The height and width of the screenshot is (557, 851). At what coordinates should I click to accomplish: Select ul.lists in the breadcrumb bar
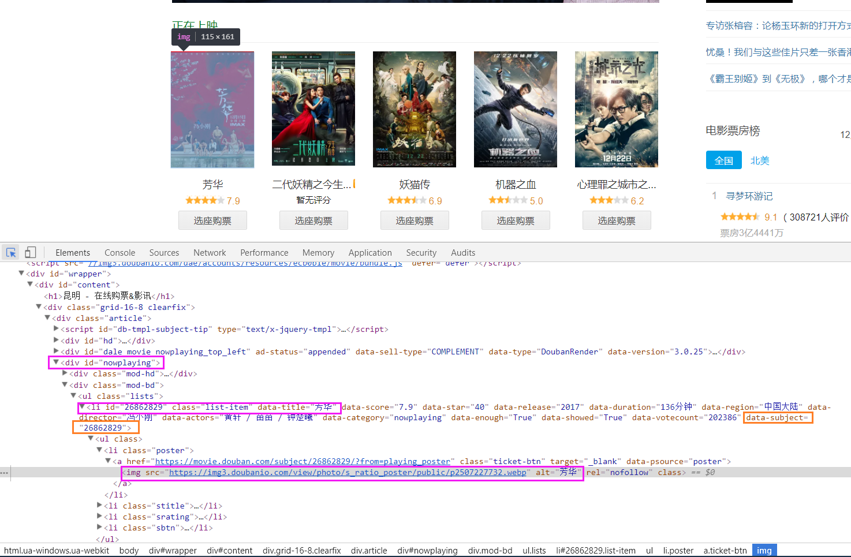[x=534, y=551]
